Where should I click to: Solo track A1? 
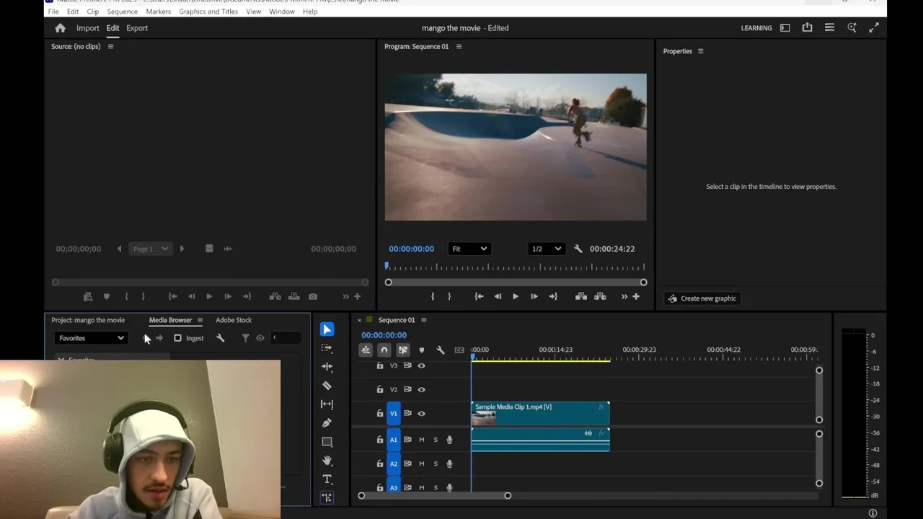coord(436,440)
